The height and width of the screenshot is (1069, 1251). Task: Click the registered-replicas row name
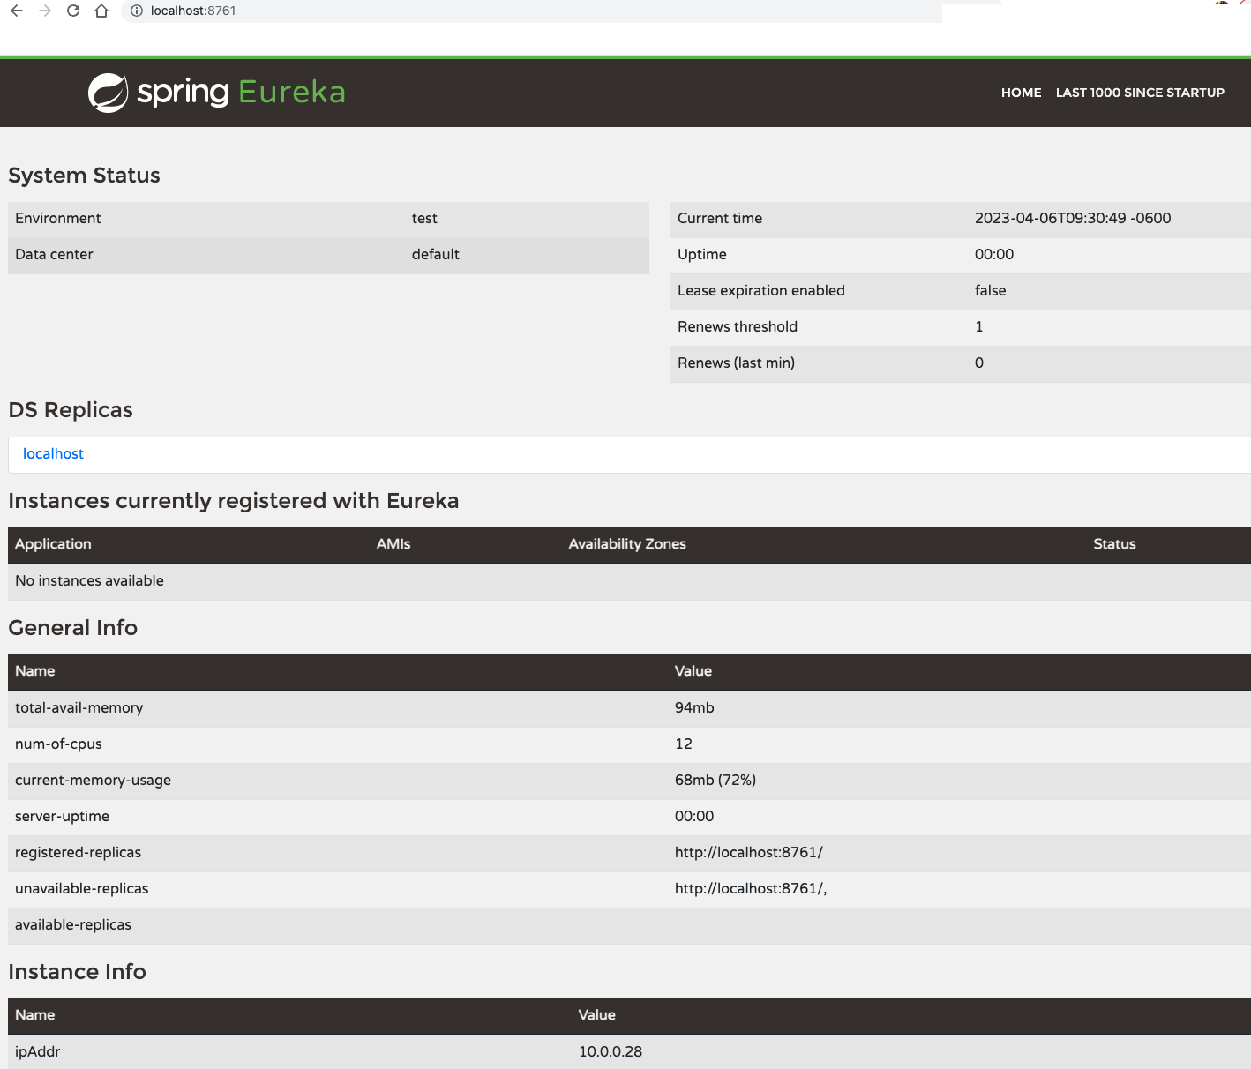coord(78,853)
